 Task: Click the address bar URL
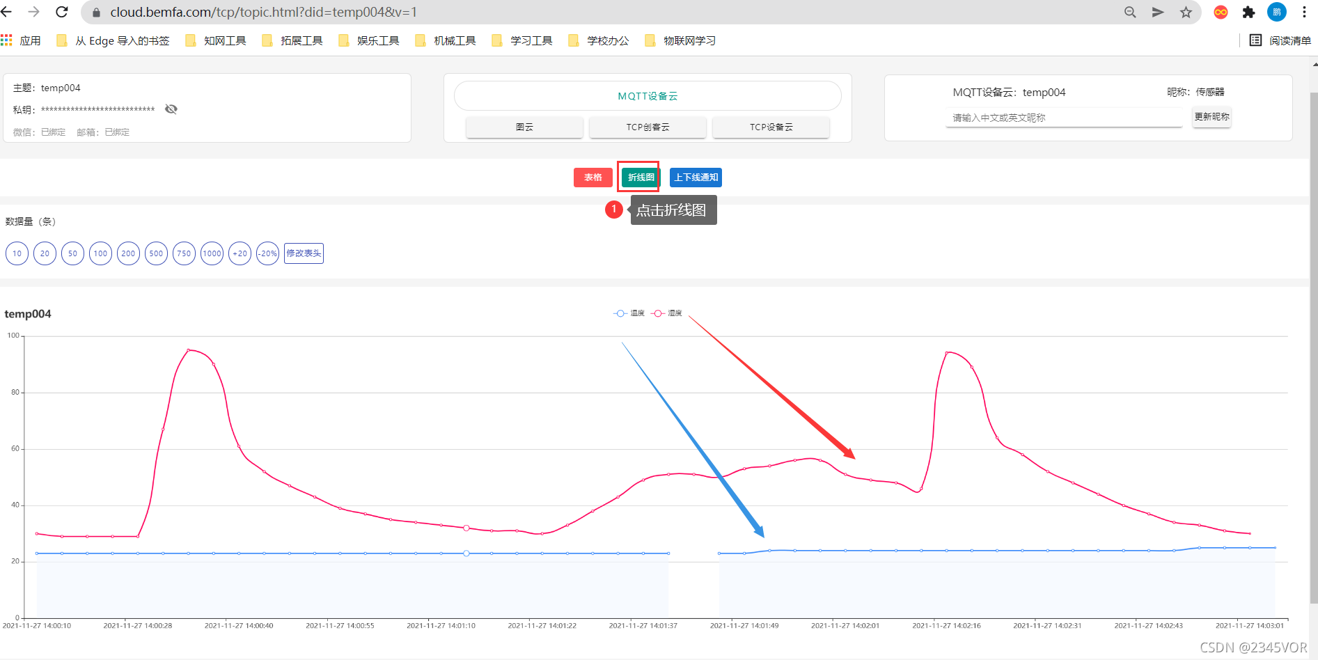click(263, 13)
